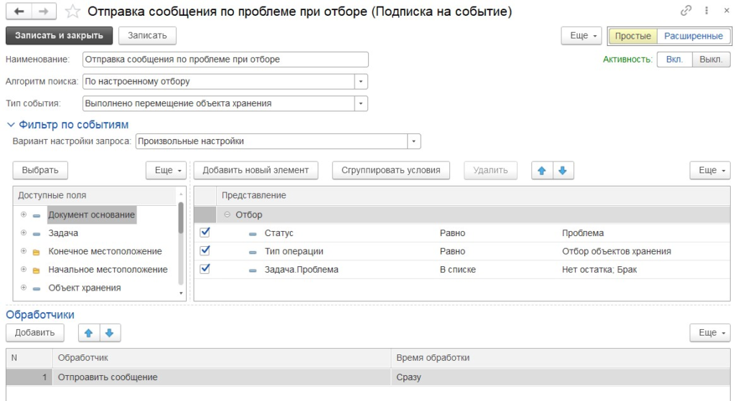The height and width of the screenshot is (401, 735).
Task: Switch to the Расширенные mode tab
Action: [x=693, y=36]
